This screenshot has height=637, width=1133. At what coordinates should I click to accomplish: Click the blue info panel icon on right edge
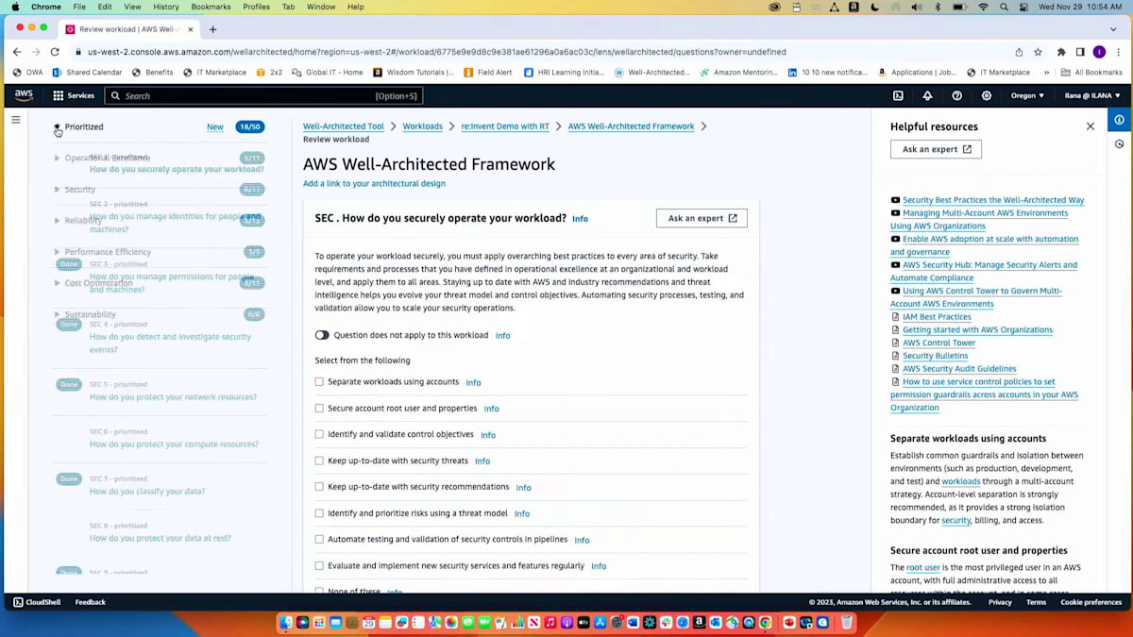[1119, 120]
